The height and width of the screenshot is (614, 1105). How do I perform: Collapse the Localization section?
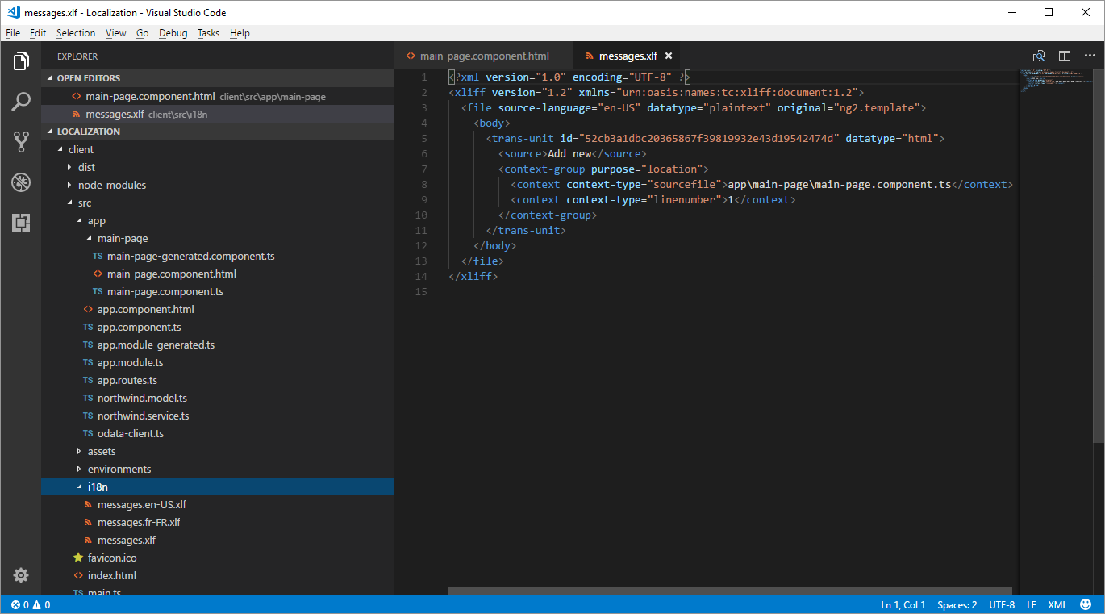[218, 132]
